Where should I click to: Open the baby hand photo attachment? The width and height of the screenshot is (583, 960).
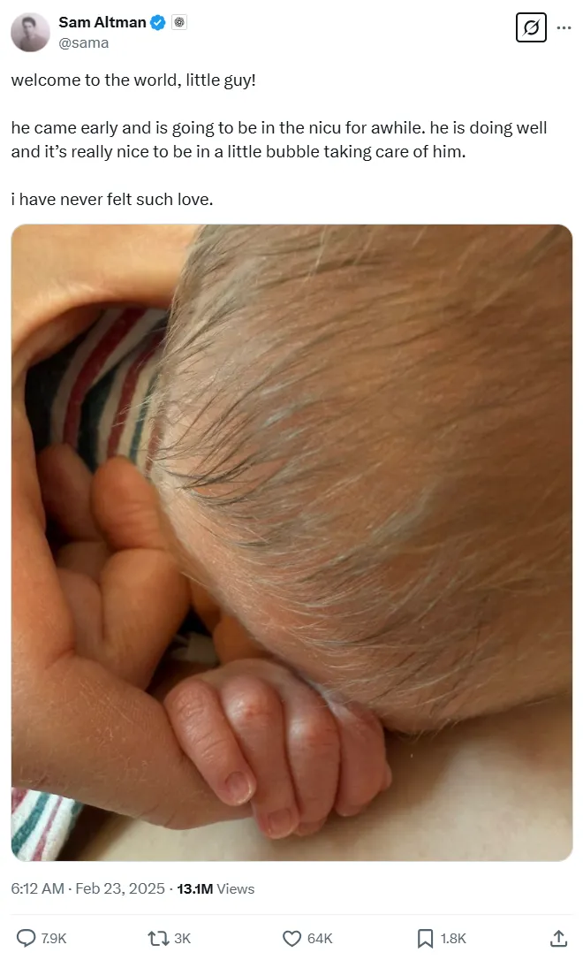291,543
